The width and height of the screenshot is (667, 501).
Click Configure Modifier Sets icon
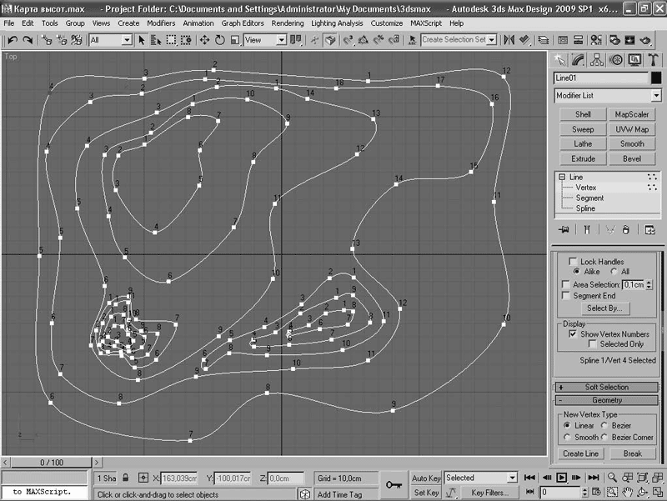click(649, 230)
